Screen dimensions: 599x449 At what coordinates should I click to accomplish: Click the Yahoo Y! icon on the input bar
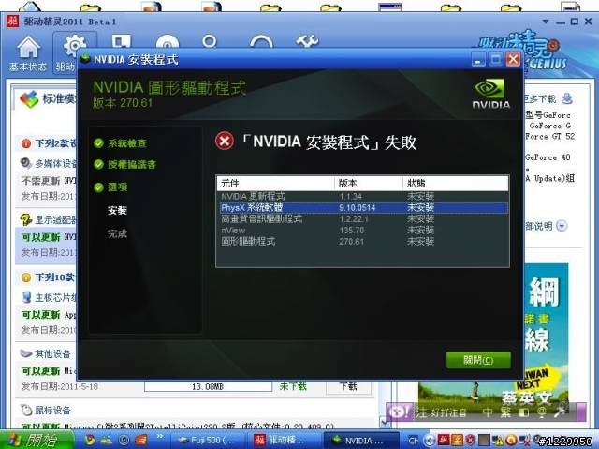click(x=400, y=412)
